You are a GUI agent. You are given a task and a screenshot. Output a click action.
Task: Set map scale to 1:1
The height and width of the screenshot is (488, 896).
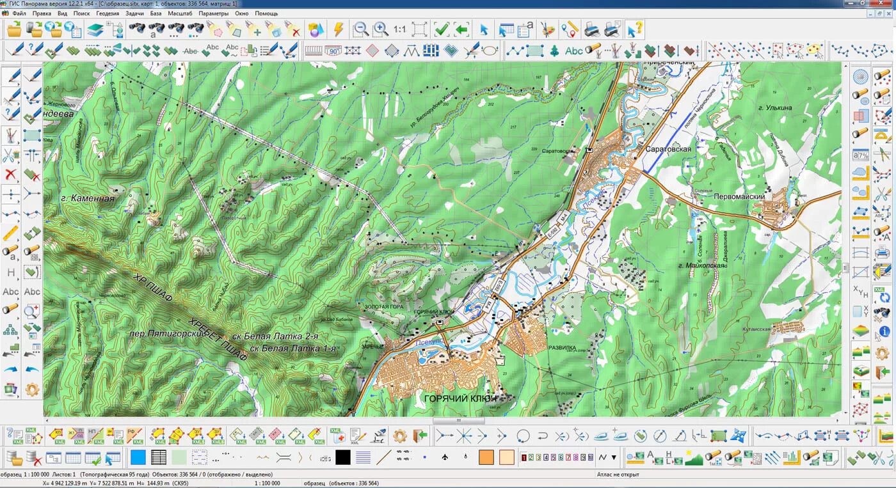point(400,29)
